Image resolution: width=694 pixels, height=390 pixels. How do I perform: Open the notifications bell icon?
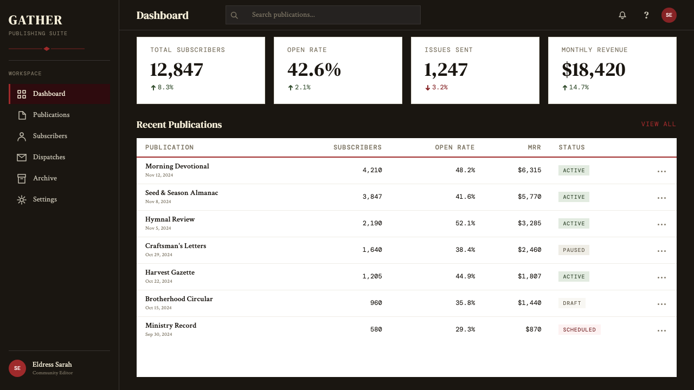click(x=622, y=15)
